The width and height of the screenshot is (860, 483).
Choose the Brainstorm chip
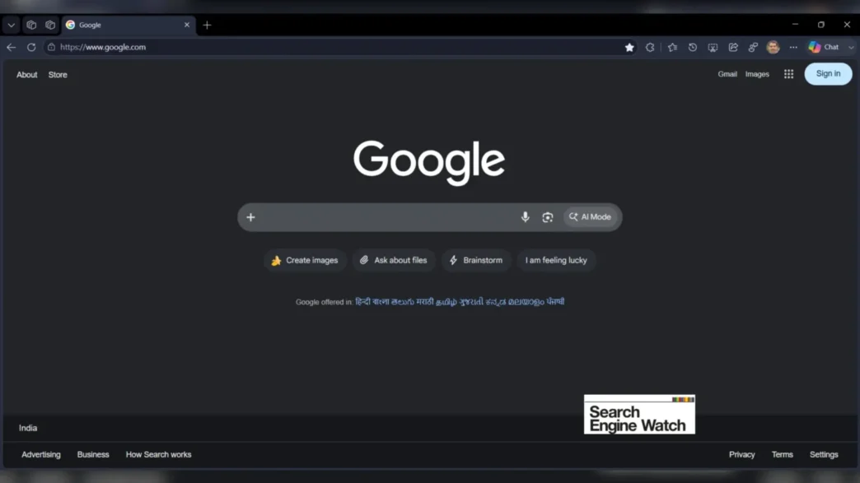[x=476, y=260]
